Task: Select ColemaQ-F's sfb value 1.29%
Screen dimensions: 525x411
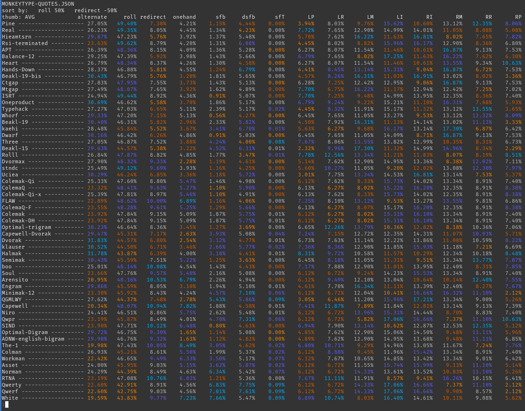Action: click(x=217, y=207)
